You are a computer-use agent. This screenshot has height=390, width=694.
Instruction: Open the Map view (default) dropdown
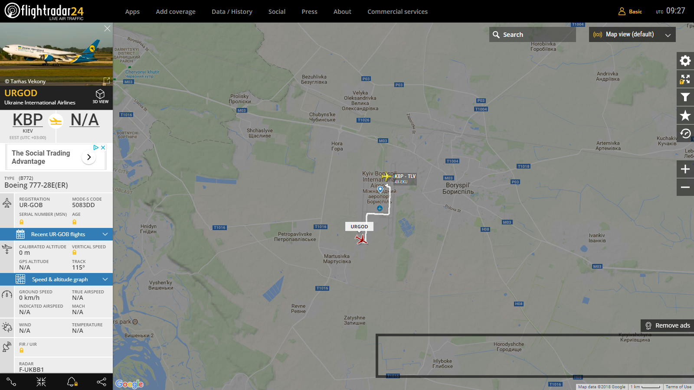632,35
